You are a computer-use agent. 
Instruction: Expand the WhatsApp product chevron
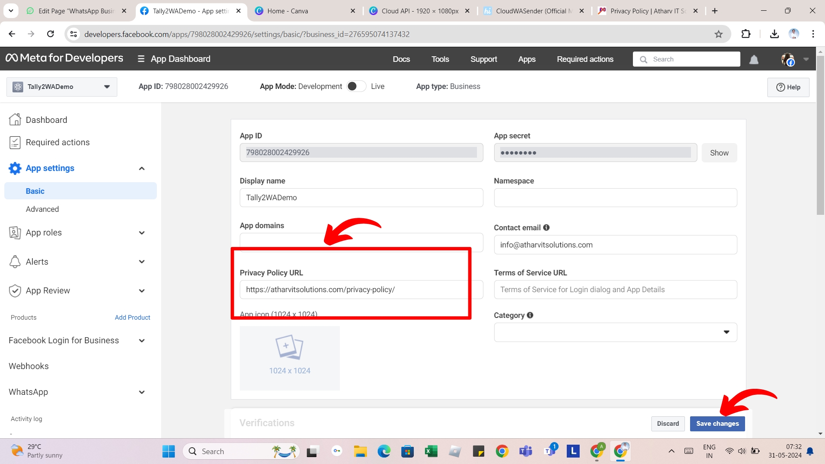(142, 392)
